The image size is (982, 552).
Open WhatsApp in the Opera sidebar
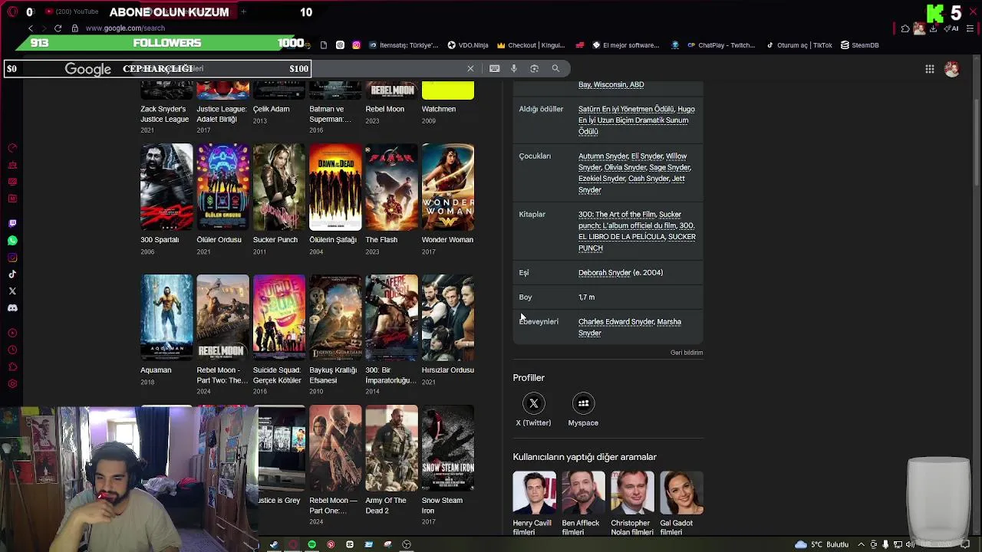pyautogui.click(x=12, y=241)
